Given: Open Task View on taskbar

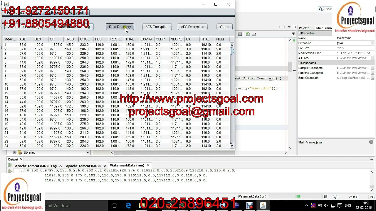Looking at the screenshot, I should [x=115, y=205].
